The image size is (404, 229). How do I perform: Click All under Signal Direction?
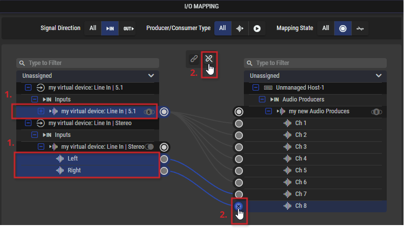click(x=93, y=28)
